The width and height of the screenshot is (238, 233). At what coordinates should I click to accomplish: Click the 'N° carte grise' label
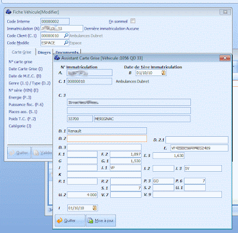pyautogui.click(x=20, y=62)
